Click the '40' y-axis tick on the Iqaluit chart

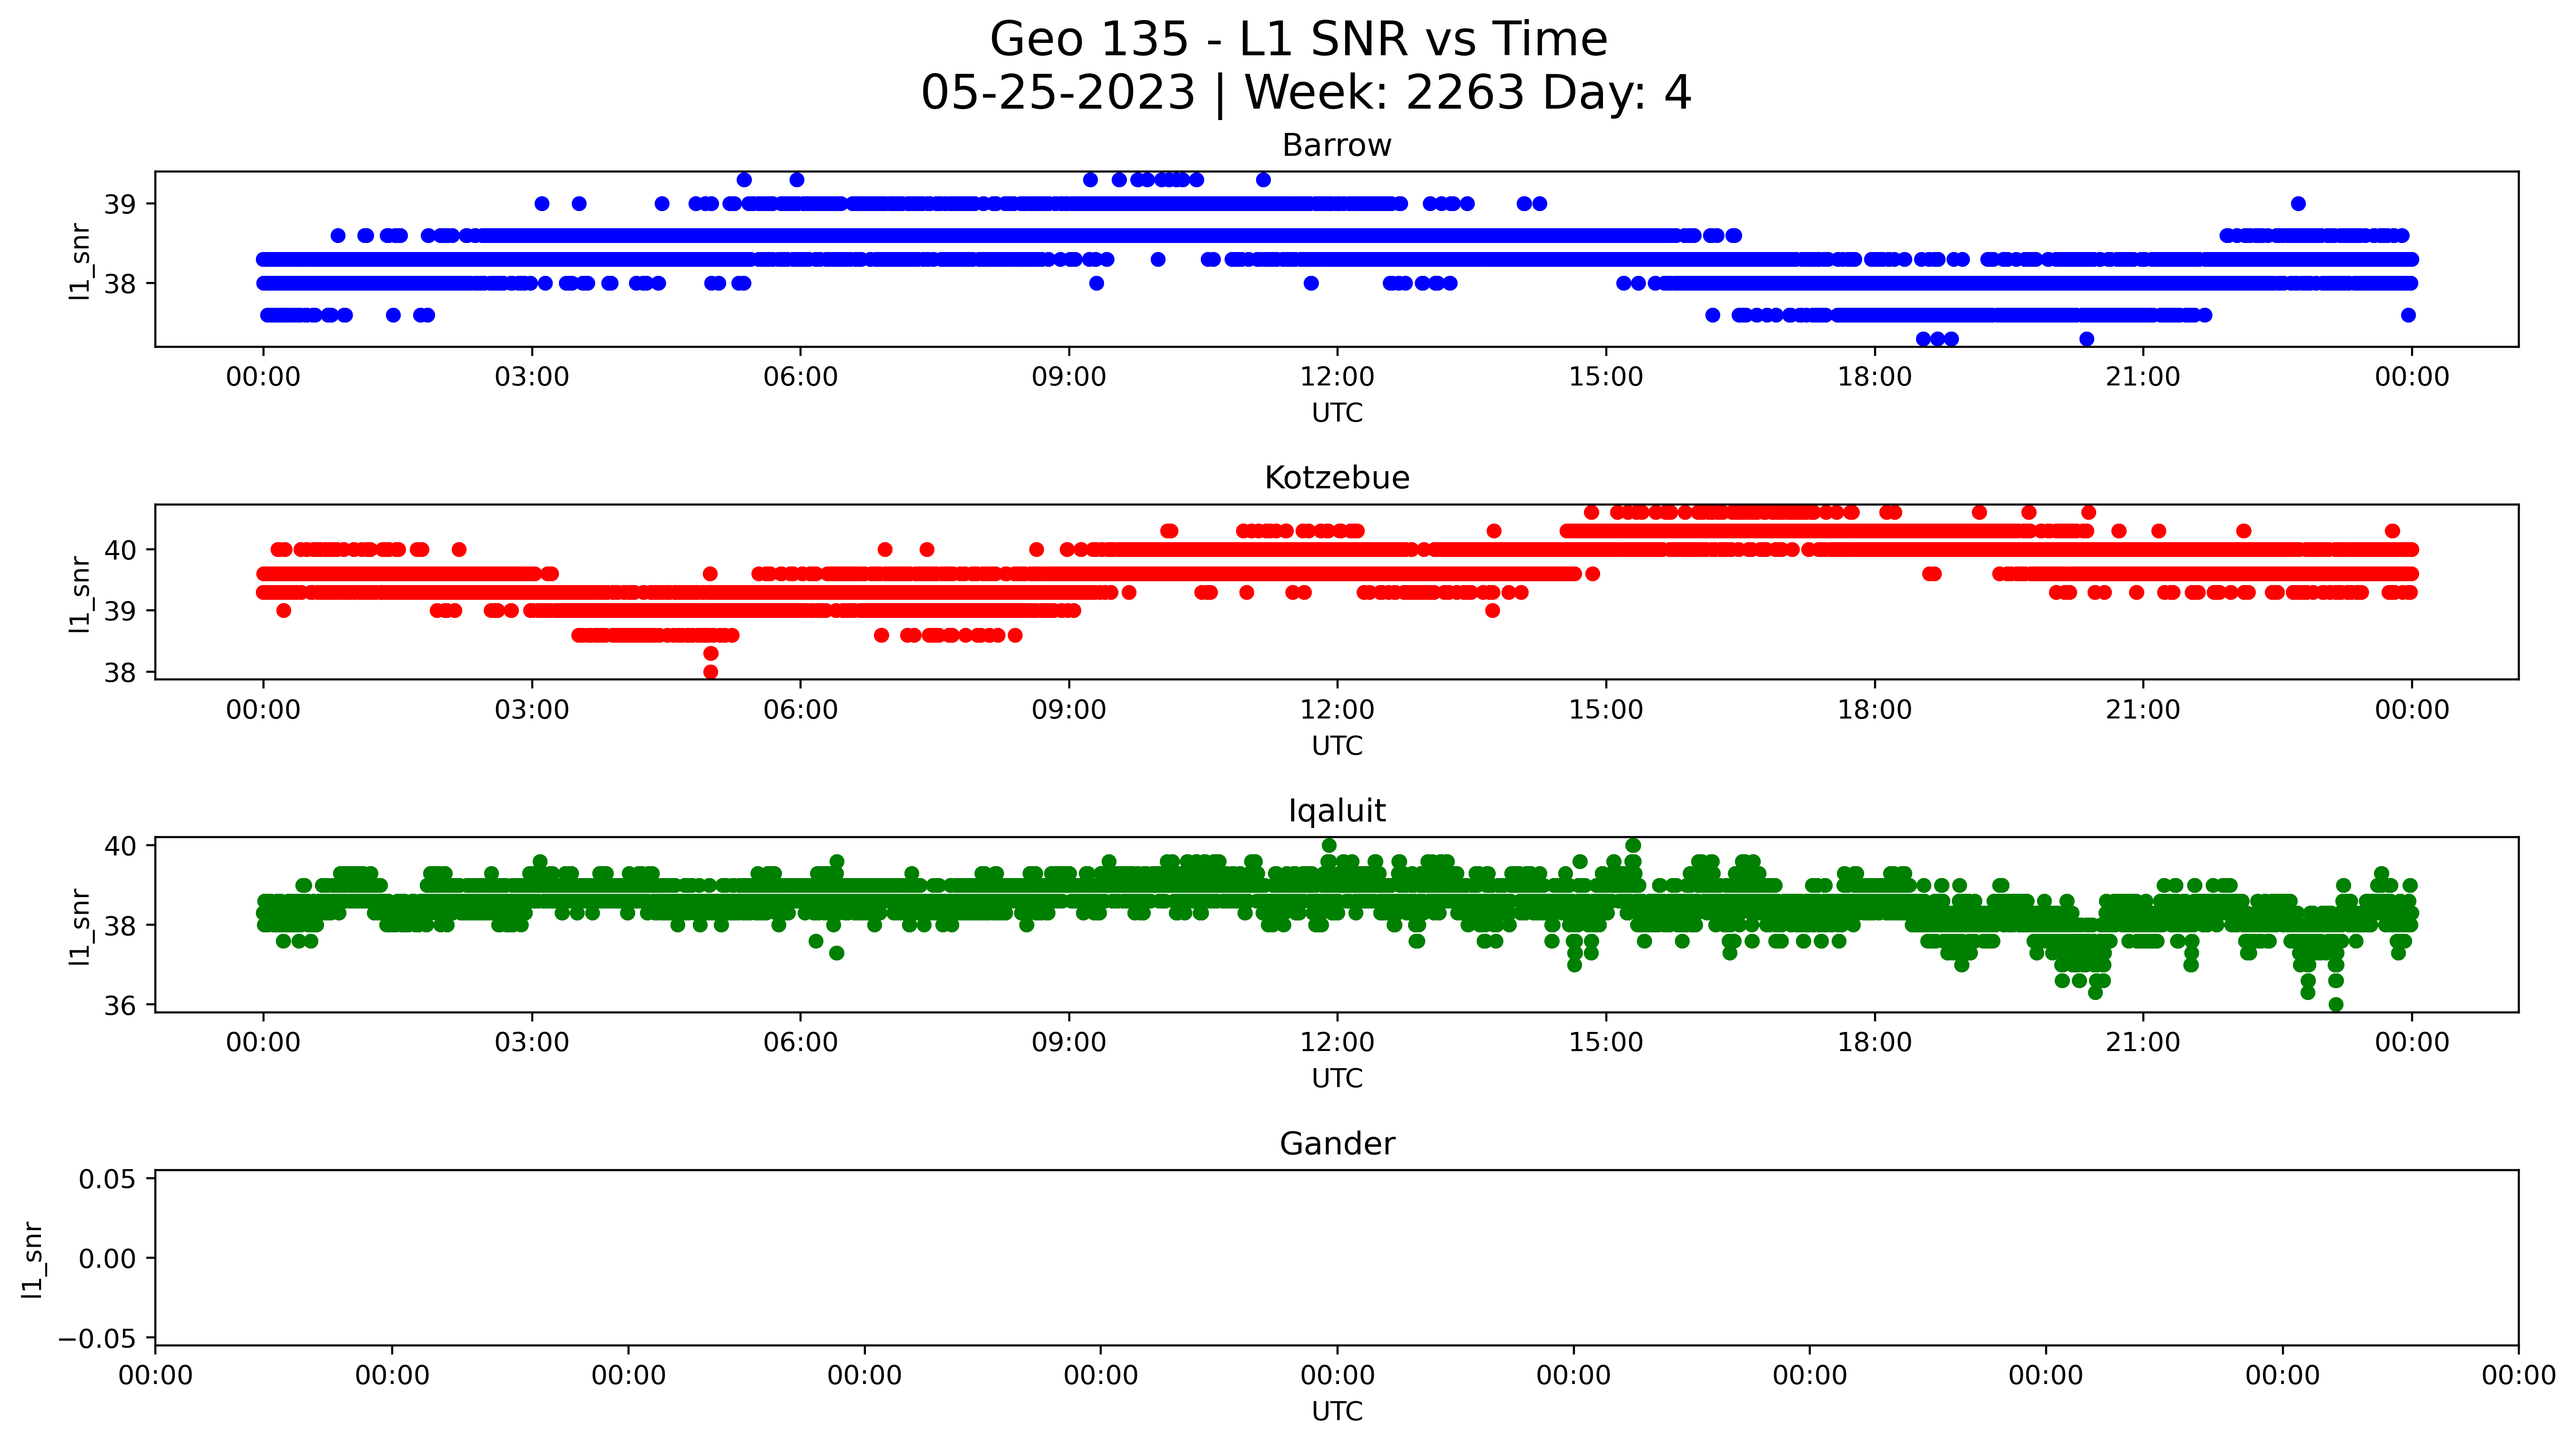tap(120, 846)
